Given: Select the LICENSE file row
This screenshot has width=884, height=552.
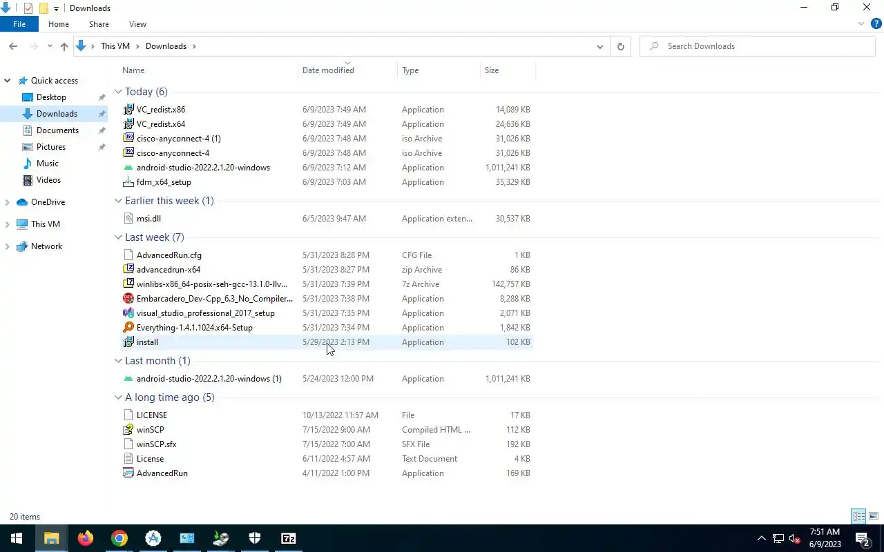Looking at the screenshot, I should click(x=327, y=415).
